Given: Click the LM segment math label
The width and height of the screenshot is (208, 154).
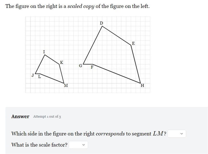Looking at the screenshot, I should click(x=158, y=134).
